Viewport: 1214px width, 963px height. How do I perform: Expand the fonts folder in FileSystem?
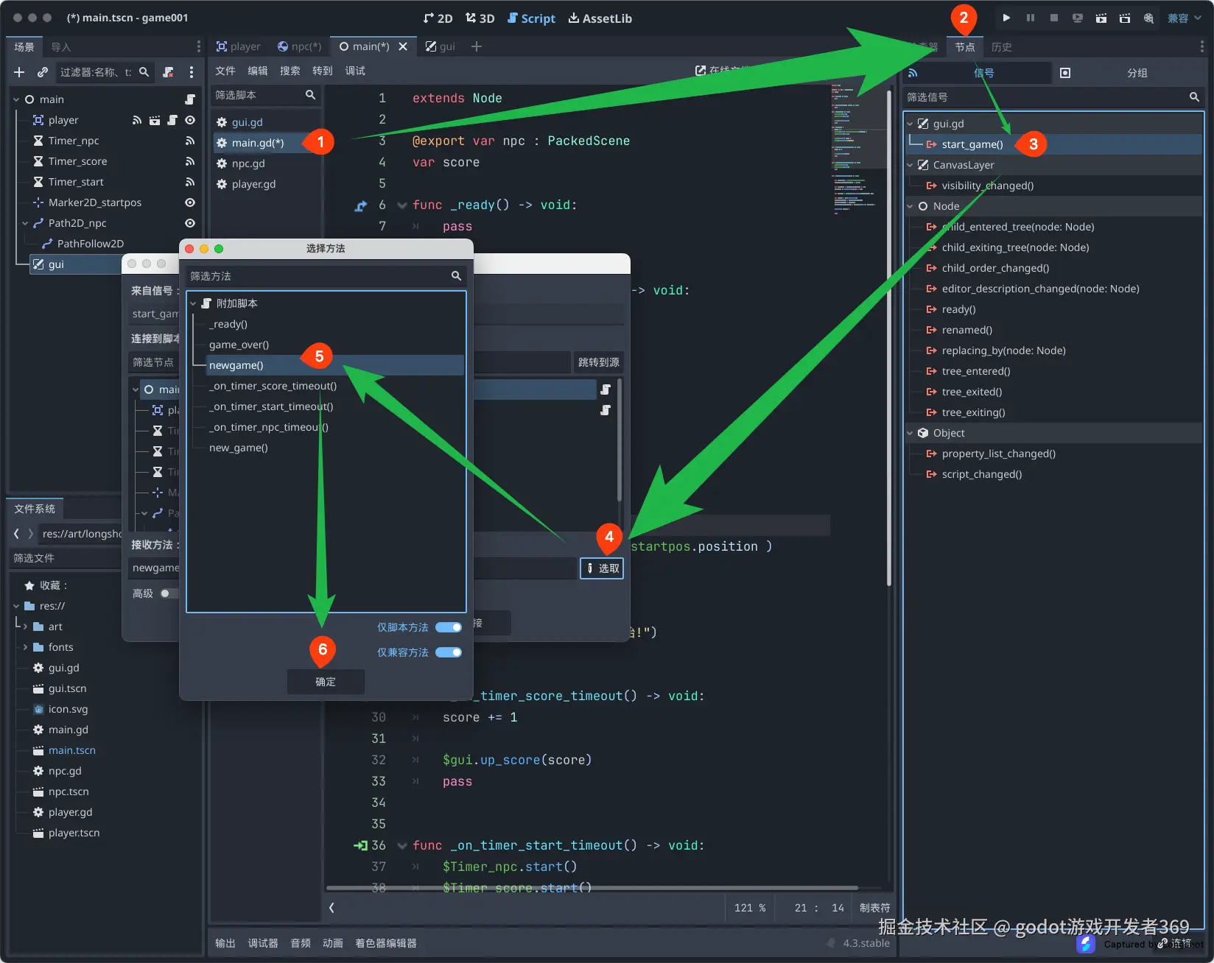(25, 647)
